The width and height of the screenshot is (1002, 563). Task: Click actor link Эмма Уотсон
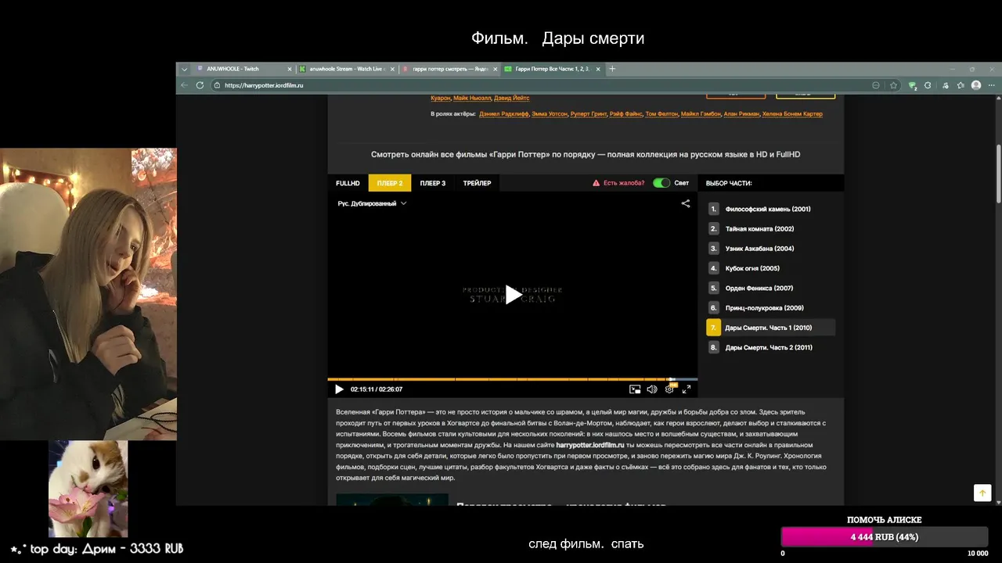[550, 114]
